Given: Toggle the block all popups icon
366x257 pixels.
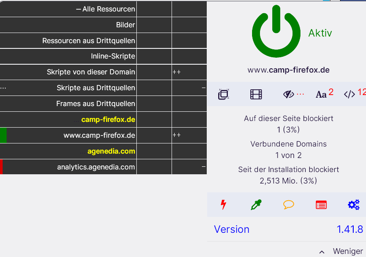Looking at the screenshot, I should pos(223,94).
